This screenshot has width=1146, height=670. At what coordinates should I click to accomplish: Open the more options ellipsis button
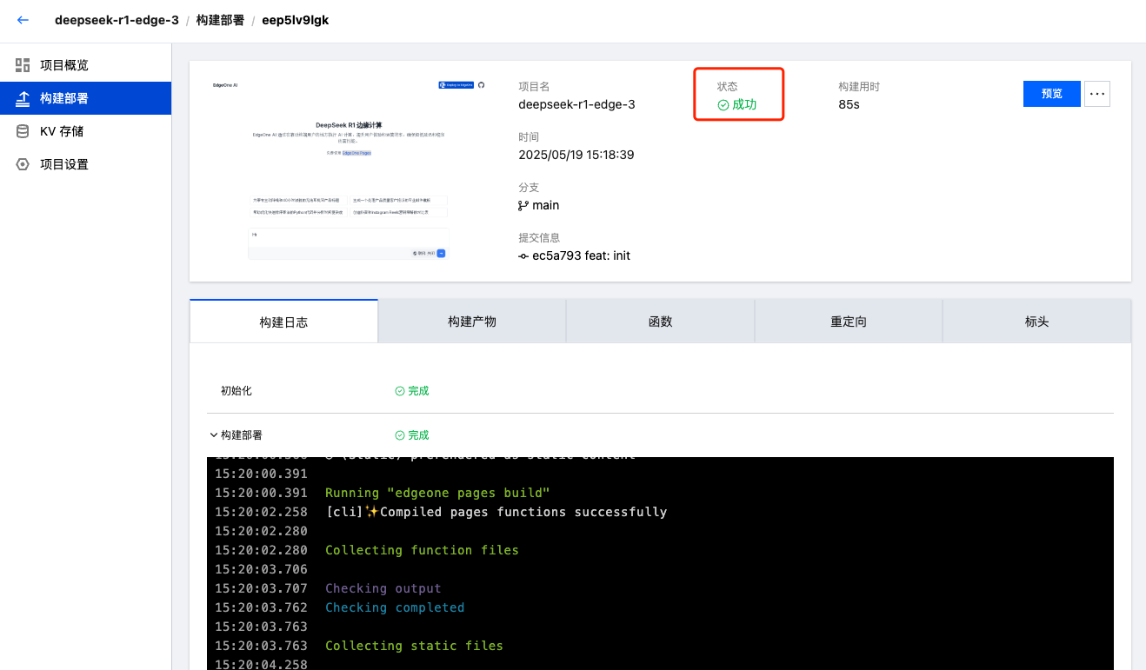(x=1097, y=94)
